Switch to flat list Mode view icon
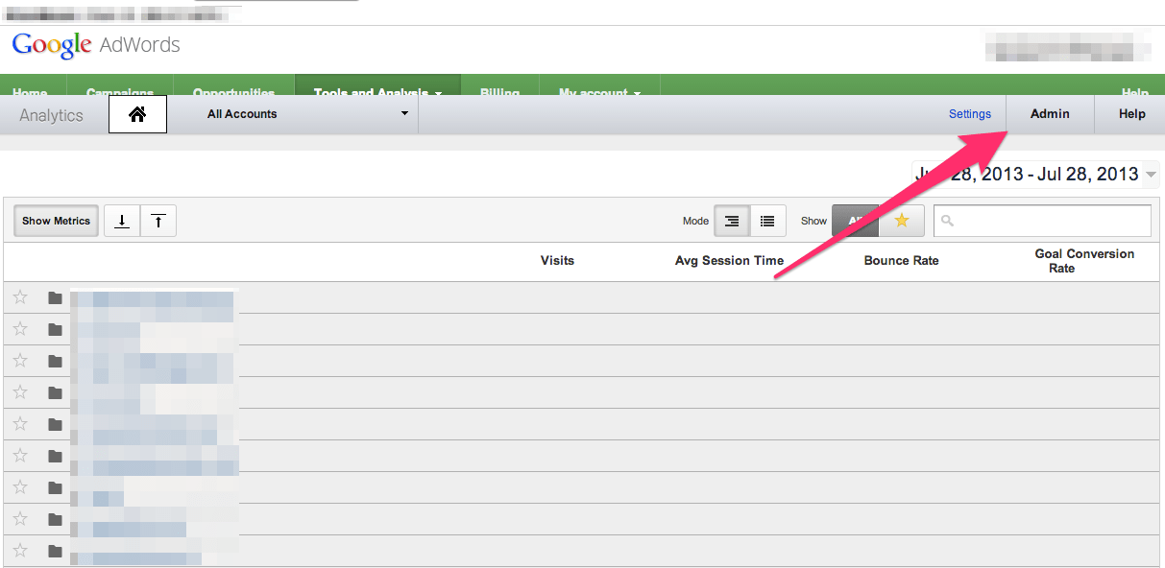 pos(767,221)
